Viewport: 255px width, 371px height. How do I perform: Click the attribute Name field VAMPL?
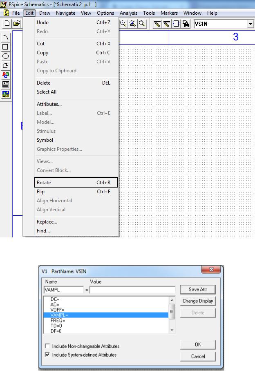(64, 290)
